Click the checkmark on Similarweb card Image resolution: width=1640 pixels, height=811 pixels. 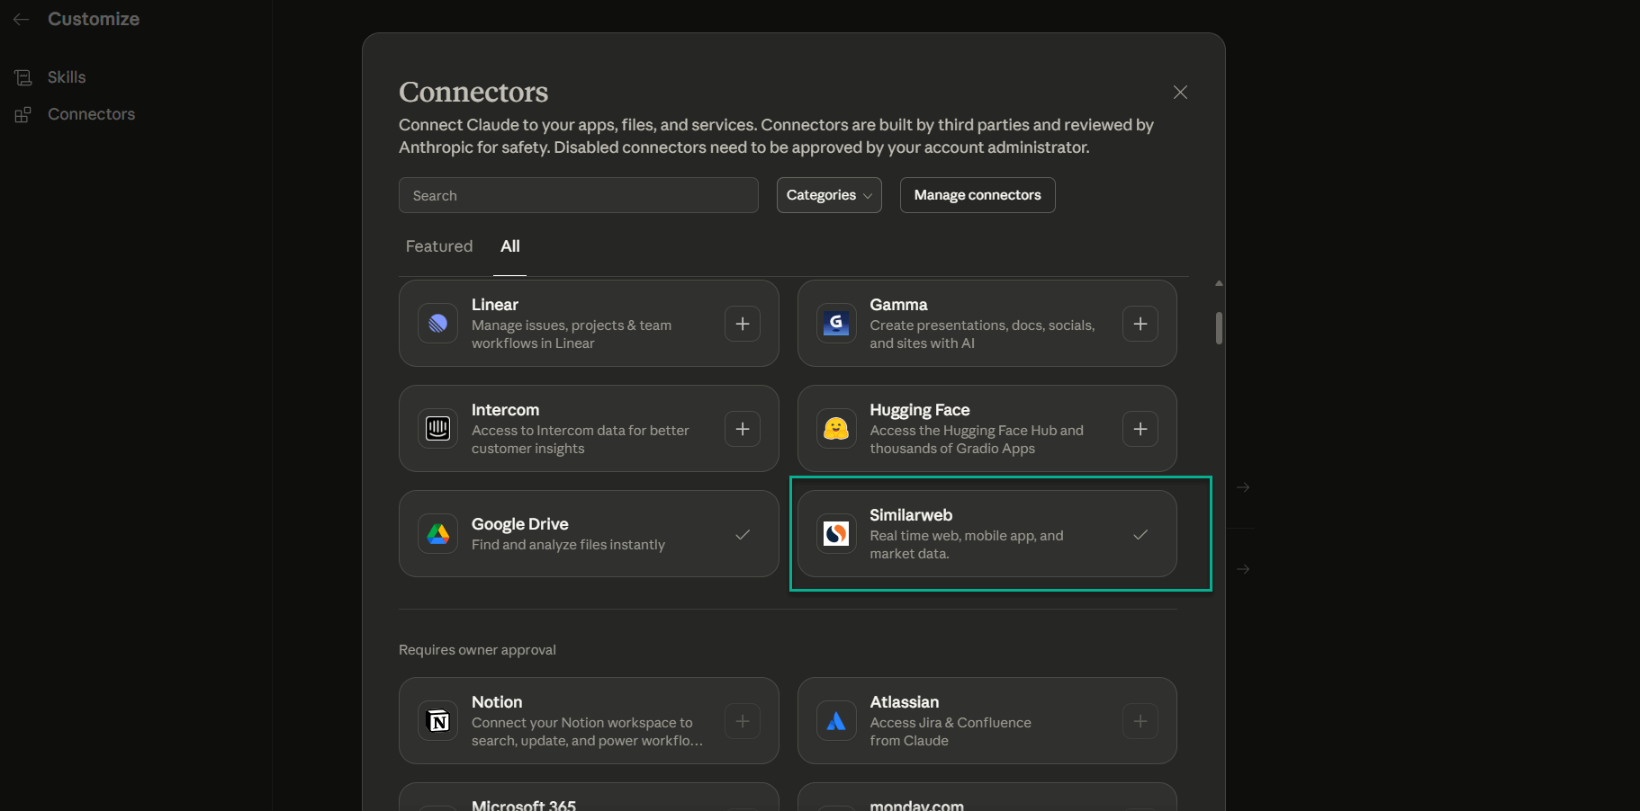1140,534
